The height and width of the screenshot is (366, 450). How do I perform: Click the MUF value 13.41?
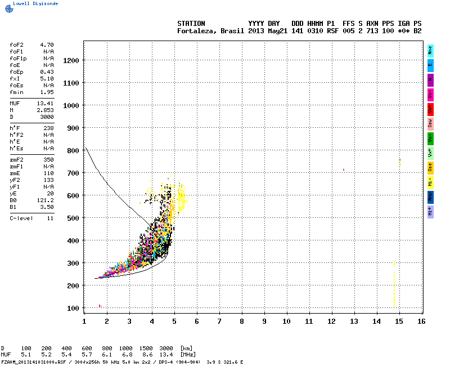pyautogui.click(x=45, y=104)
